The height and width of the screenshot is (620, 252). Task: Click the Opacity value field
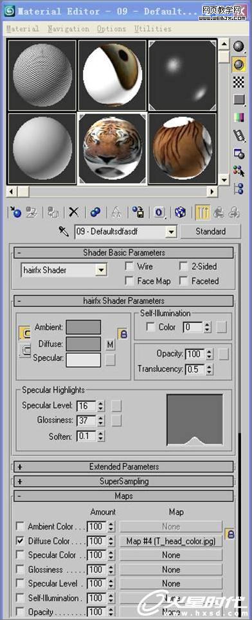coord(195,354)
